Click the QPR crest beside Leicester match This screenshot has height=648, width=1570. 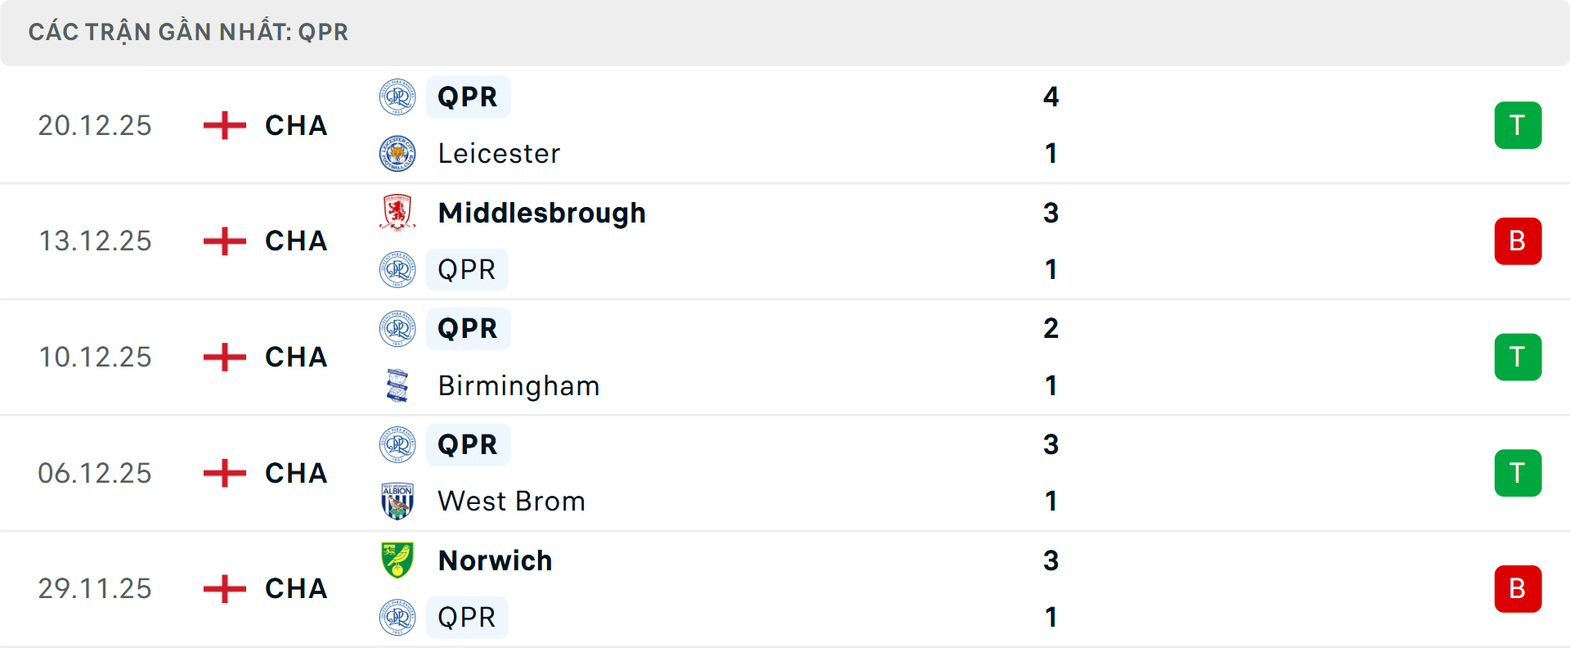397,97
